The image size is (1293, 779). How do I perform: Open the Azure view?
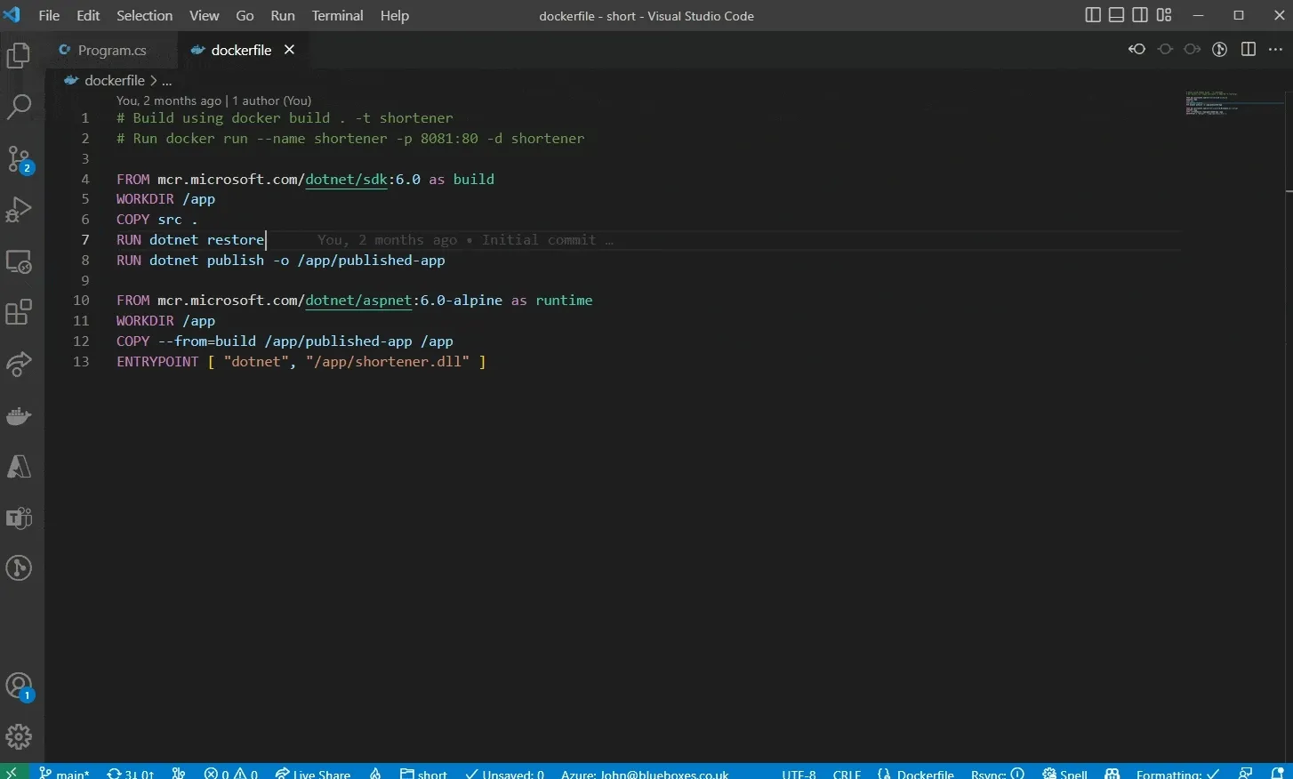[x=19, y=466]
